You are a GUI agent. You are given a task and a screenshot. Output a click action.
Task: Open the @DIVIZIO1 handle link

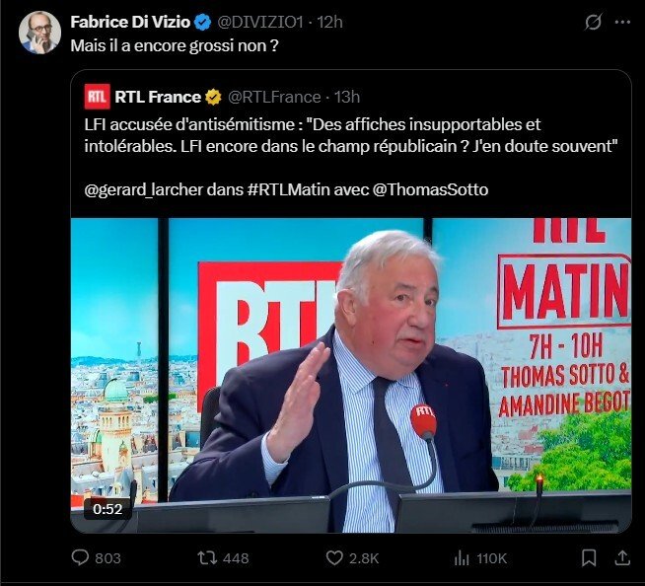click(258, 21)
